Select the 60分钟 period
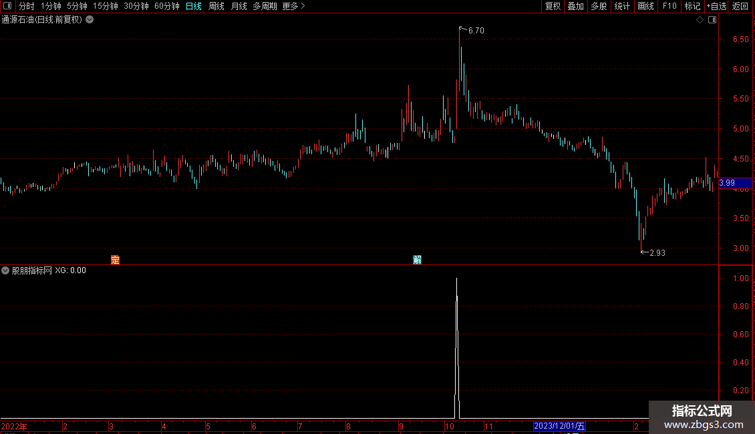Image resolution: width=755 pixels, height=434 pixels. coord(167,6)
